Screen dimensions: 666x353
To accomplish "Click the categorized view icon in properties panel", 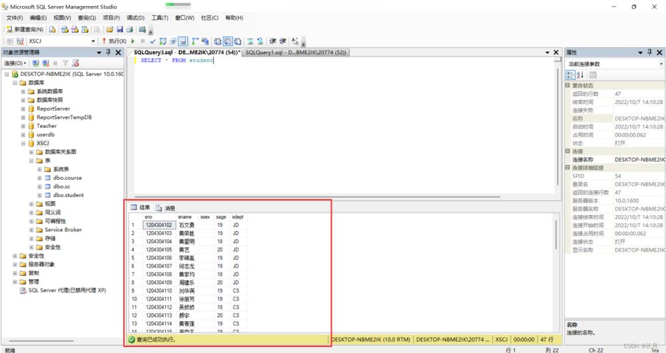I will pyautogui.click(x=571, y=75).
